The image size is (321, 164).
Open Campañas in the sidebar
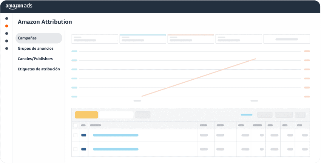coord(39,38)
